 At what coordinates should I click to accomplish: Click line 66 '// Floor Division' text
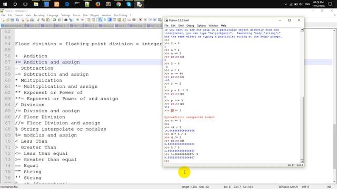point(40,117)
